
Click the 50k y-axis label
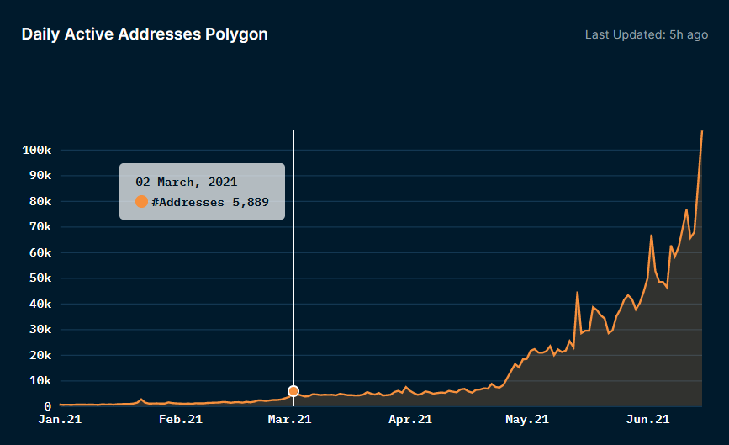(x=40, y=278)
